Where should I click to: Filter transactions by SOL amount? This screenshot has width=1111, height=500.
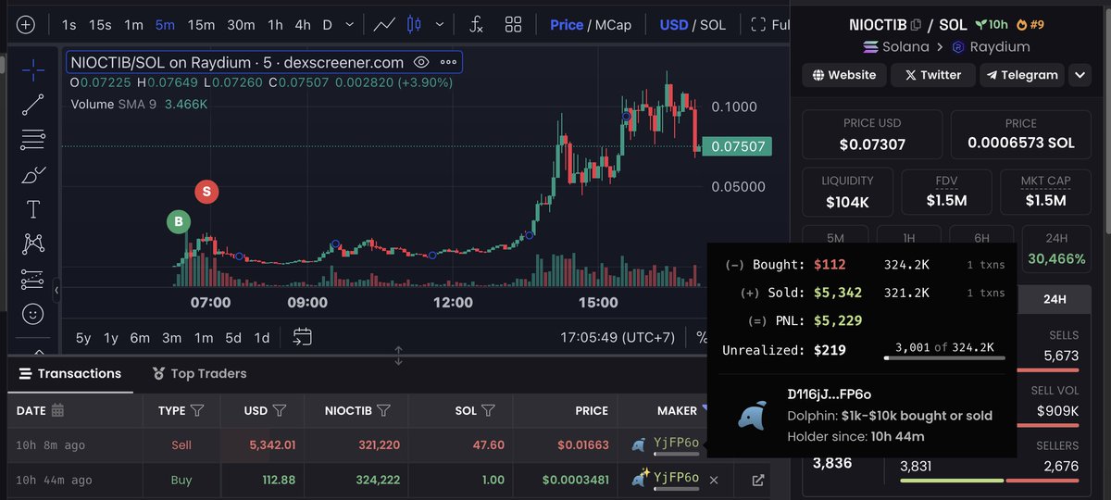pos(488,410)
